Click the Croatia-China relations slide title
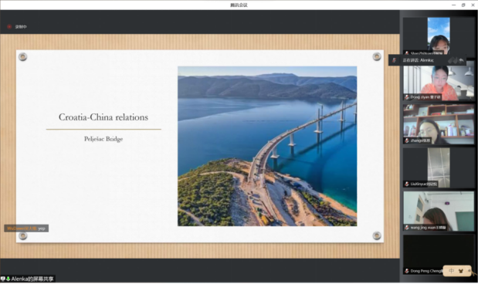The width and height of the screenshot is (478, 284). coord(103,117)
